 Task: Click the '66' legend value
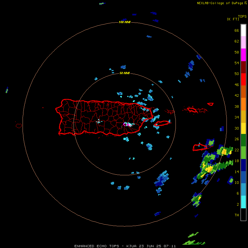(x=237, y=30)
